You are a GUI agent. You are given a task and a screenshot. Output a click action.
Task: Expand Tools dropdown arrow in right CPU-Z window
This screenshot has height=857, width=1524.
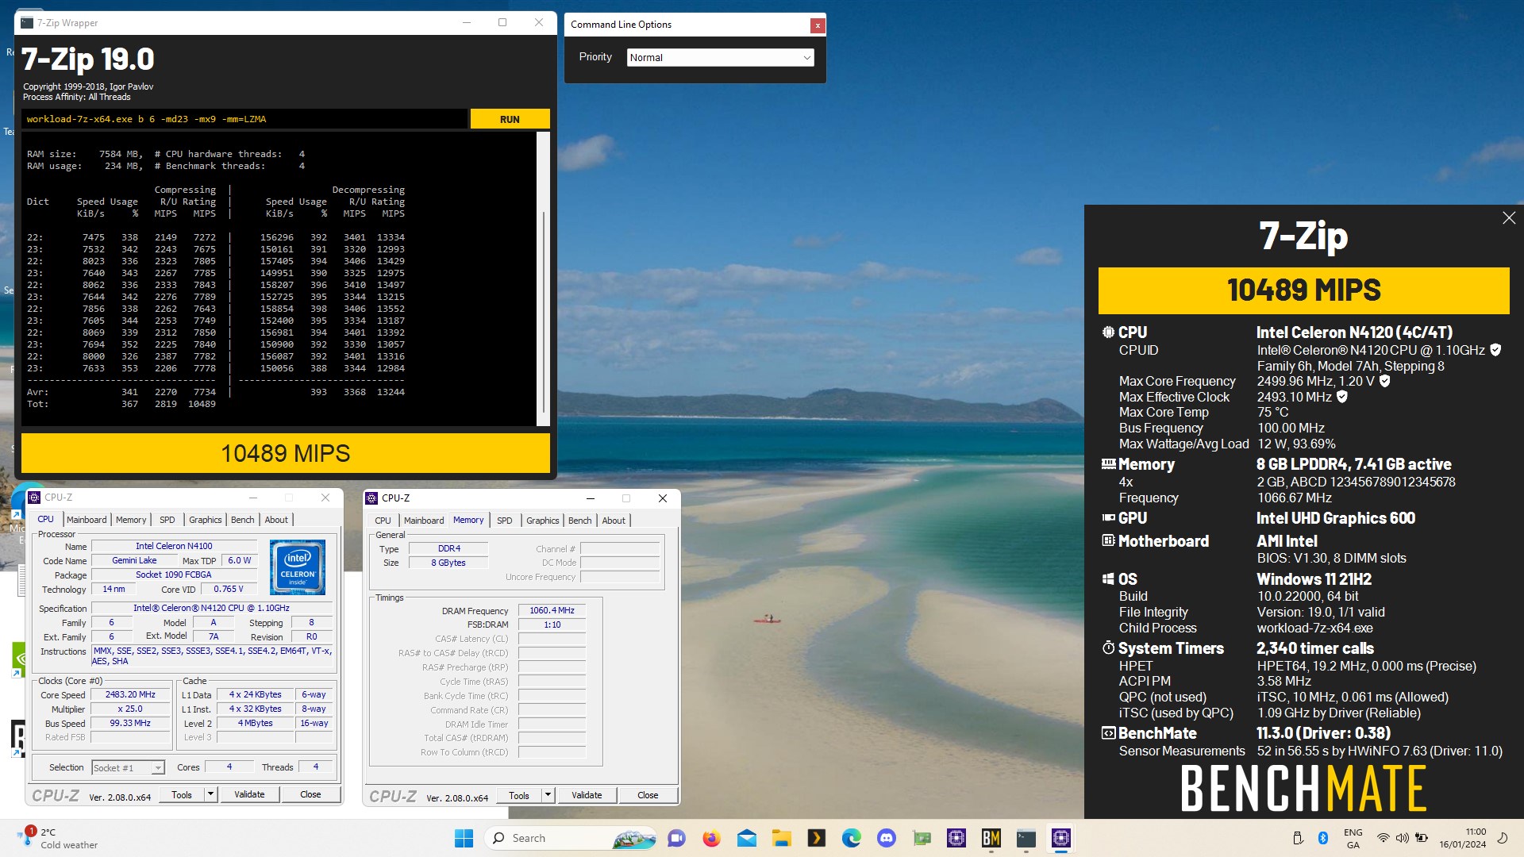(x=548, y=795)
